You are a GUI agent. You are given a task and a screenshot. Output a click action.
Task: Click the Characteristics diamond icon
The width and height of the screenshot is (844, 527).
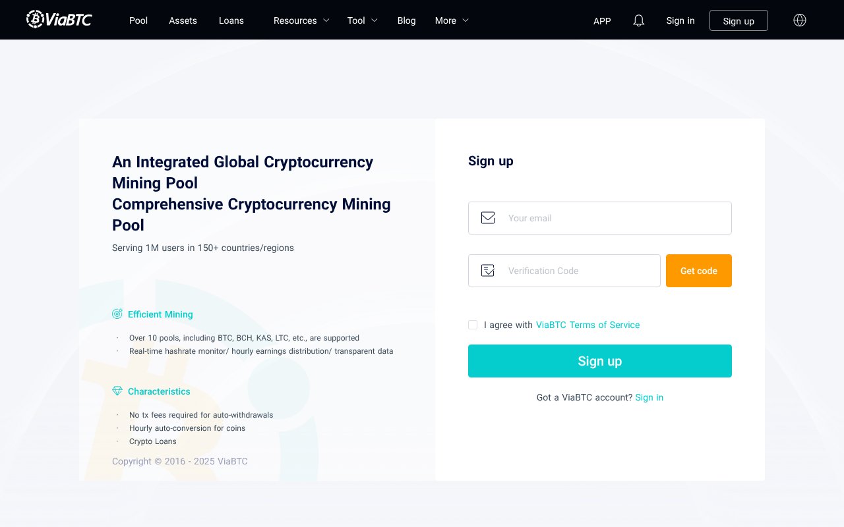point(117,391)
